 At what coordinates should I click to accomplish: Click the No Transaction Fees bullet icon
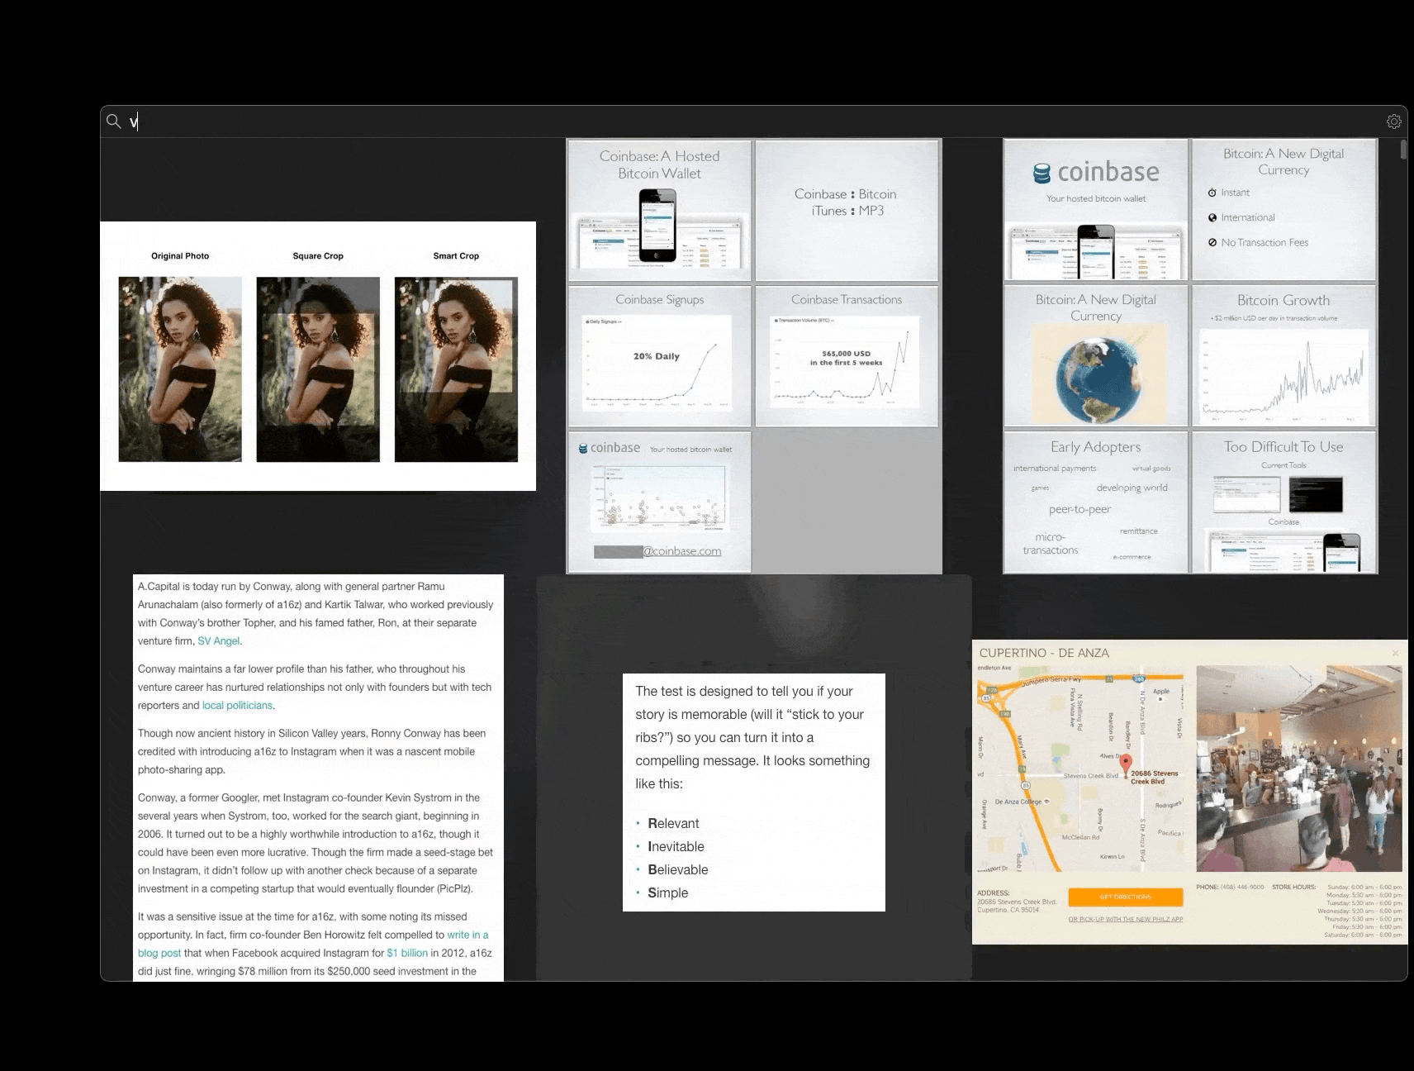tap(1212, 242)
